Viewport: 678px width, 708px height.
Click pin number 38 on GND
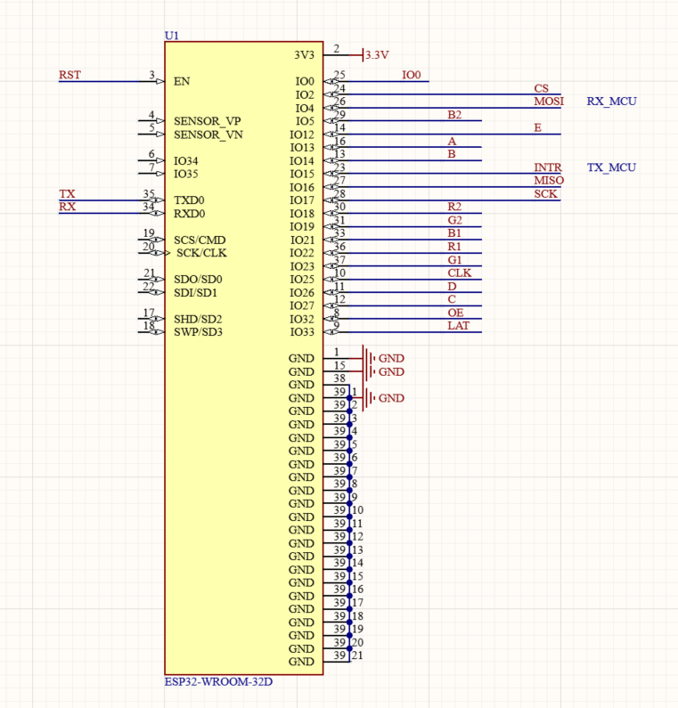339,378
